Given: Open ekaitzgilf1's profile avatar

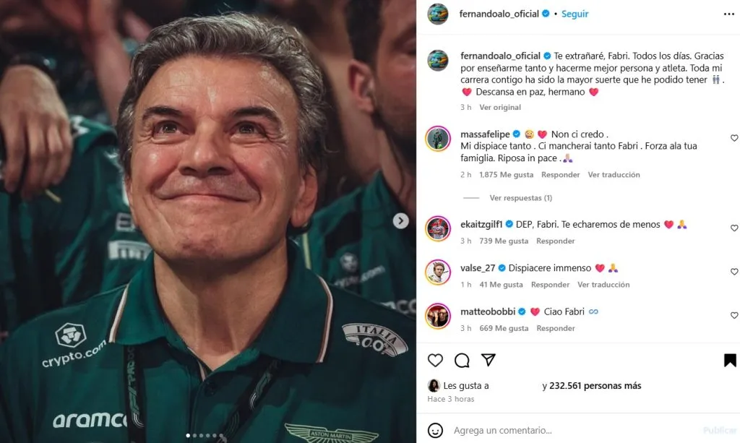Looking at the screenshot, I should click(x=438, y=228).
